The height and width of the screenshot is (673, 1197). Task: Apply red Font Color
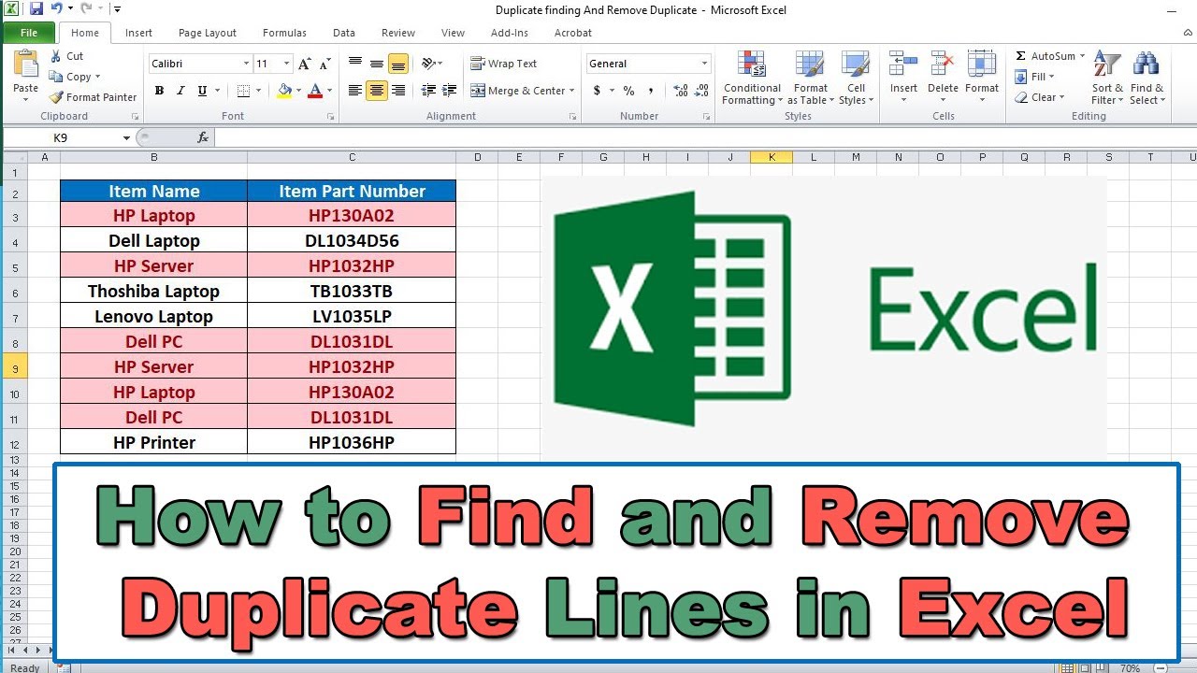coord(314,91)
